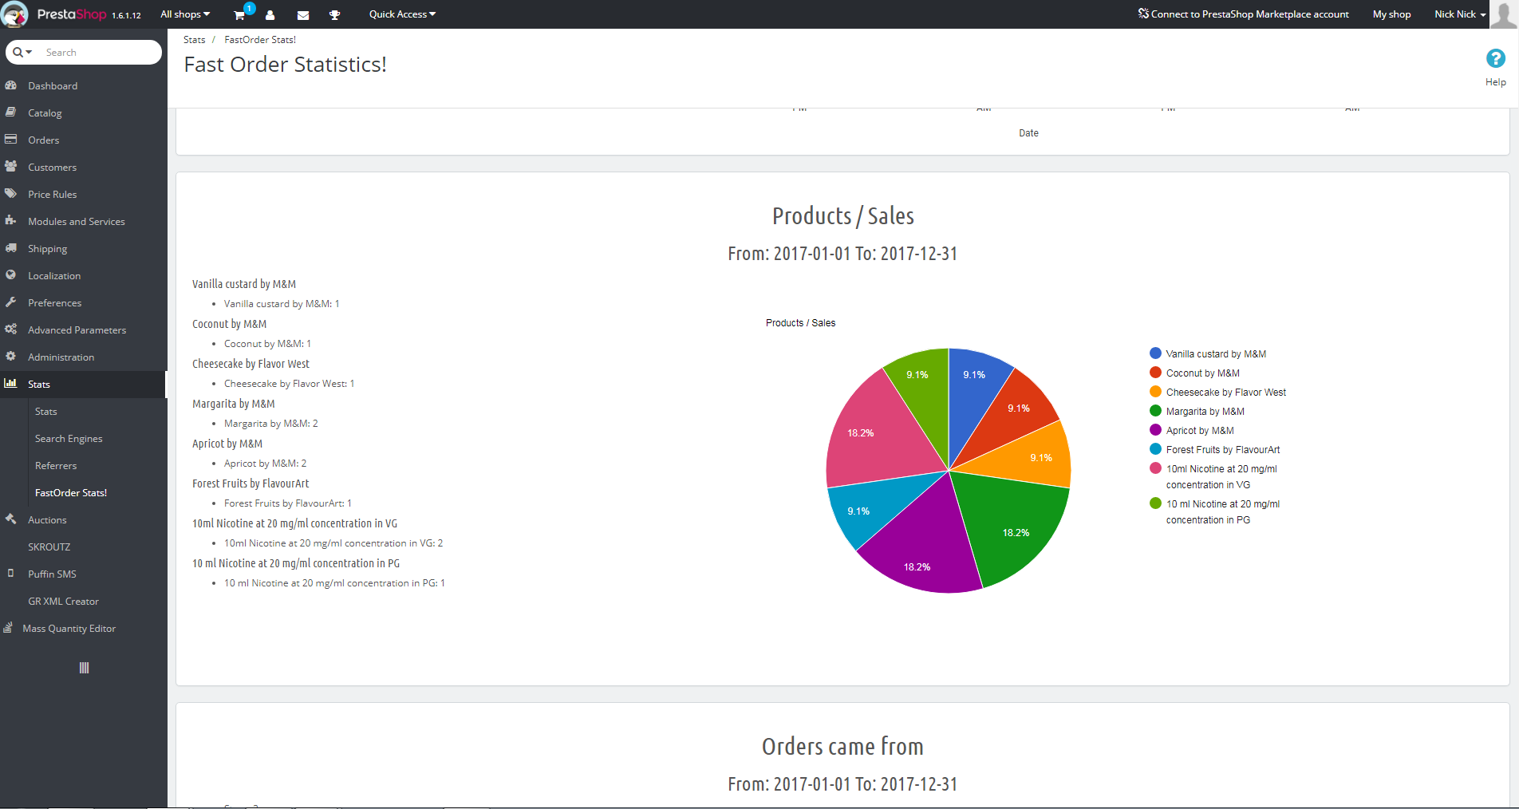Collapse the sidebar menu with bars icon

tap(84, 668)
